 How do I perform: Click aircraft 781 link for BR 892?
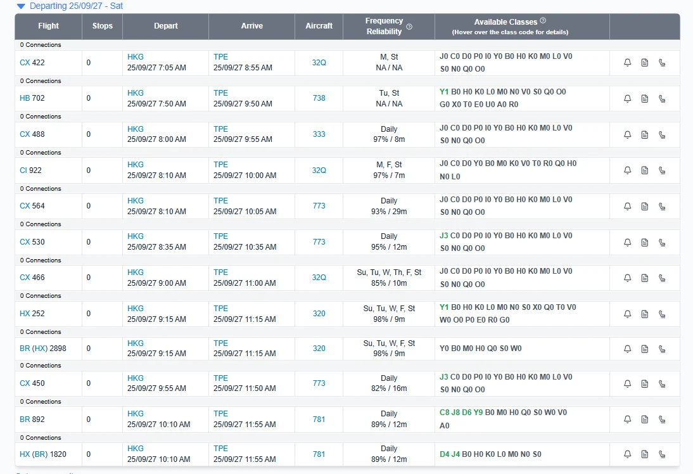[319, 419]
